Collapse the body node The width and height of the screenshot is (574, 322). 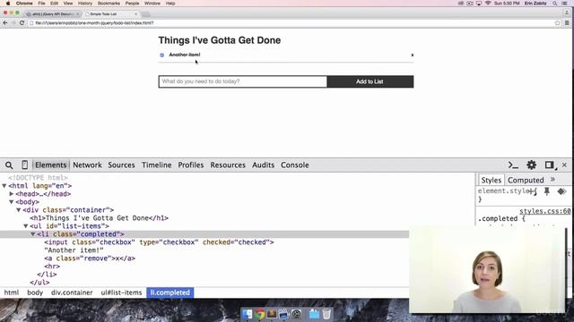click(12, 202)
